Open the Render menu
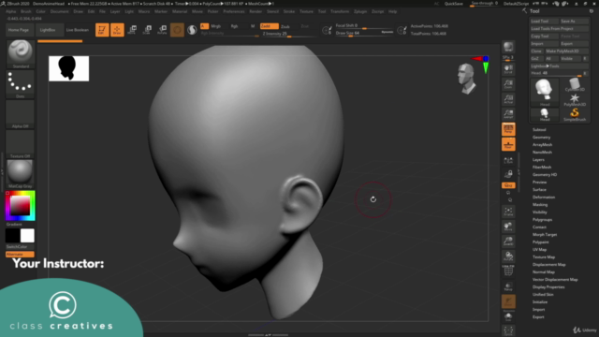Image resolution: width=599 pixels, height=337 pixels. pos(256,11)
